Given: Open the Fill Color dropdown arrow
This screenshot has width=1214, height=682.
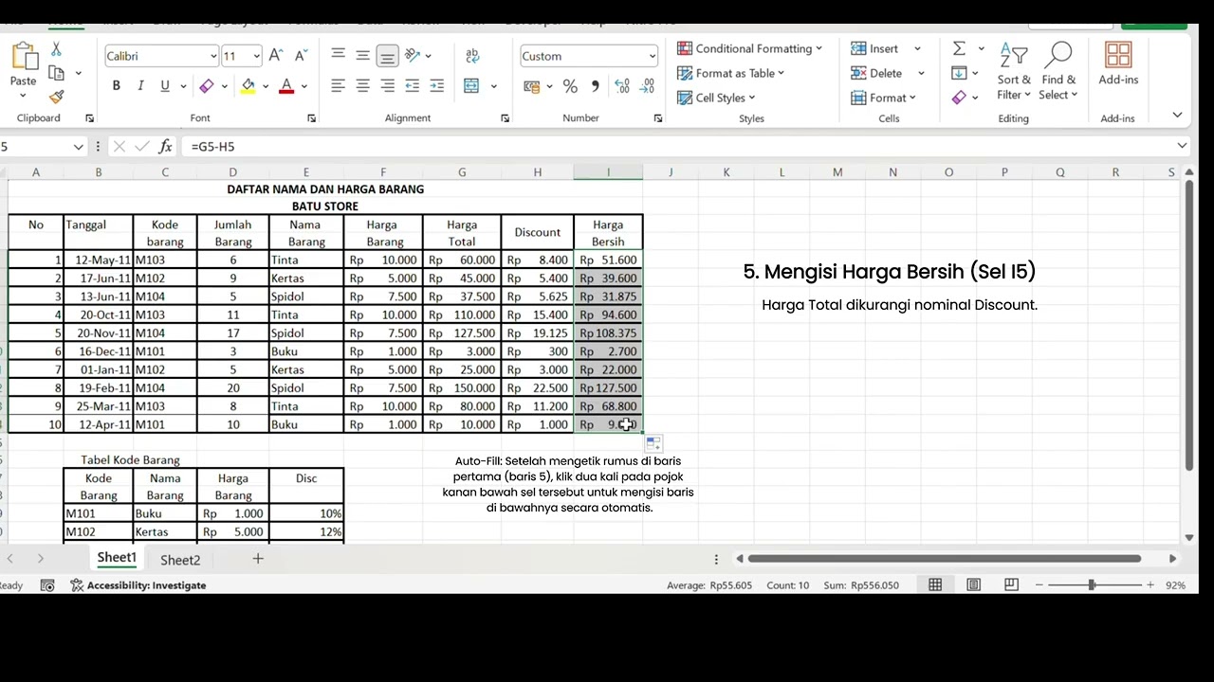Looking at the screenshot, I should pyautogui.click(x=265, y=86).
